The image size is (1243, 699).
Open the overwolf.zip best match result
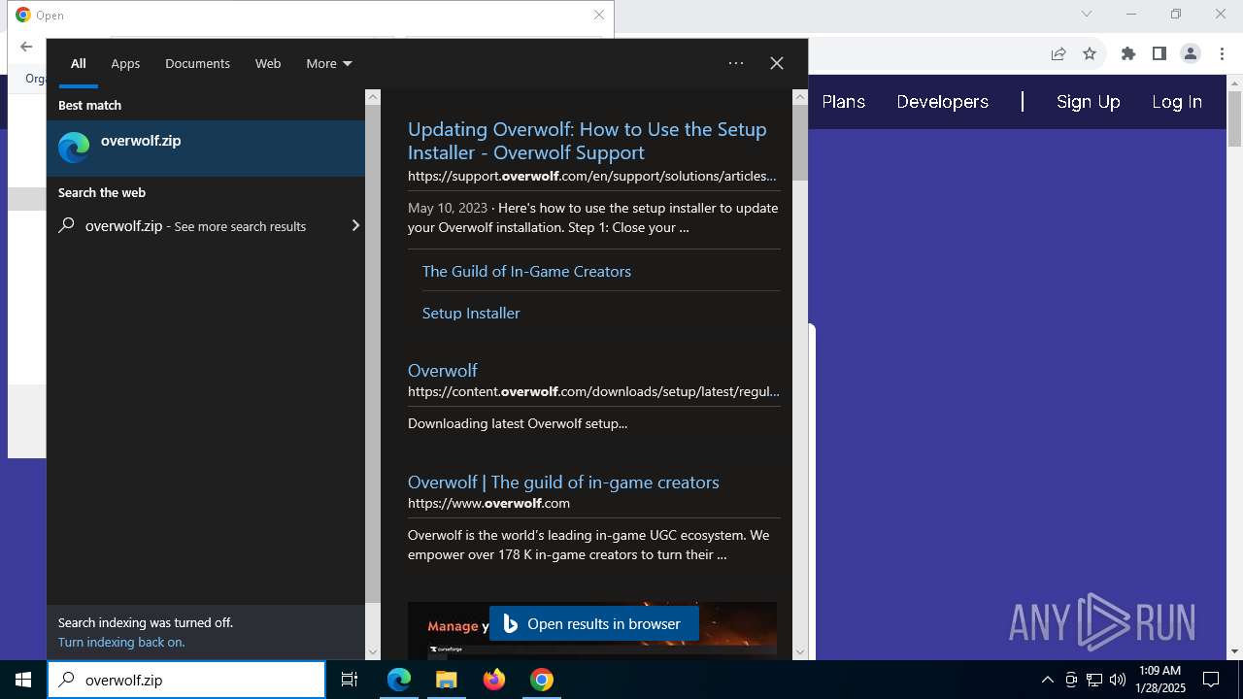pyautogui.click(x=206, y=148)
